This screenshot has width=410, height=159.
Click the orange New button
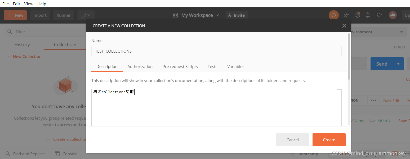(15, 15)
